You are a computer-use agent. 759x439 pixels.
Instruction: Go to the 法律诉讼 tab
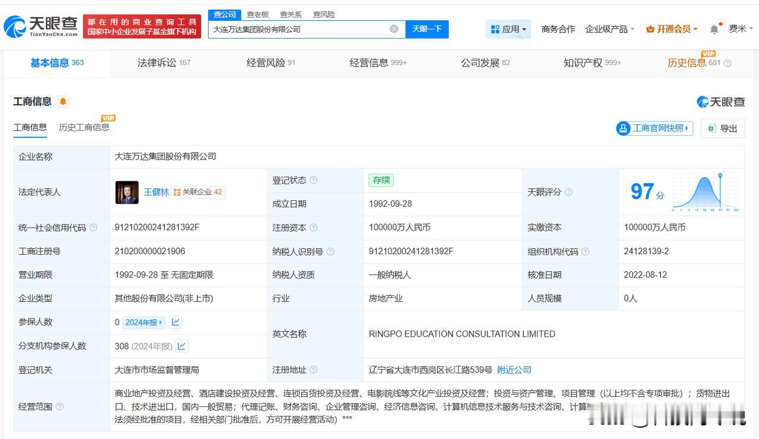coord(164,63)
